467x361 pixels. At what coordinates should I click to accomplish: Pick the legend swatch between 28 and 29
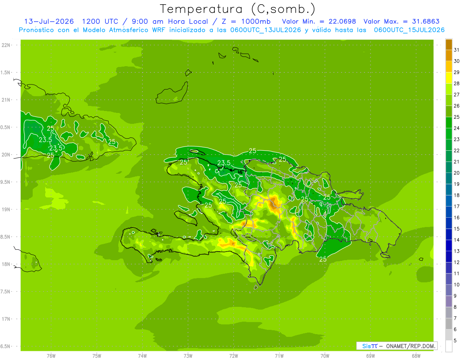click(449, 78)
